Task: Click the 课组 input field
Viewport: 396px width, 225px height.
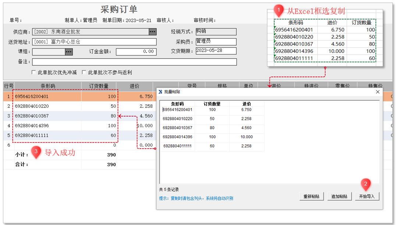Action: tap(49, 52)
